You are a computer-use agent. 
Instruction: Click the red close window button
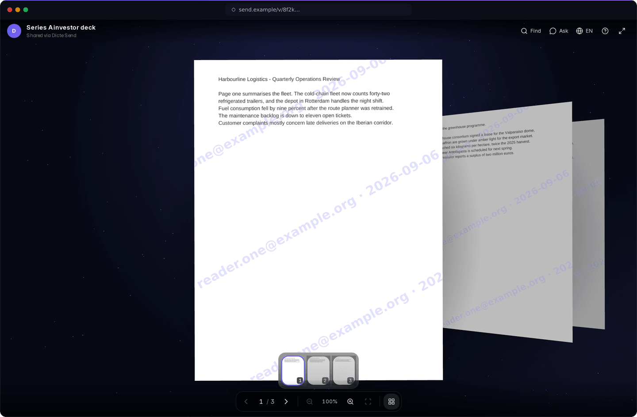click(10, 10)
